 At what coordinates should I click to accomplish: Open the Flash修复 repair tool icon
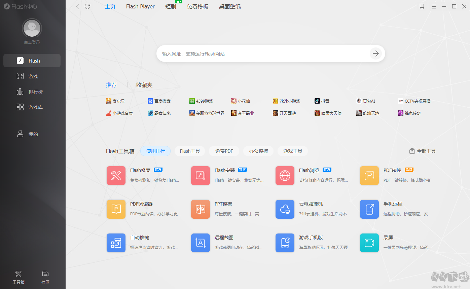116,176
